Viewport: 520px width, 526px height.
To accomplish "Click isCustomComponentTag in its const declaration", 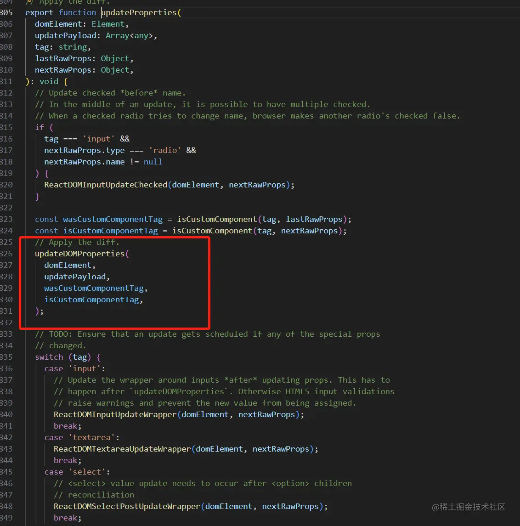I will coord(110,231).
